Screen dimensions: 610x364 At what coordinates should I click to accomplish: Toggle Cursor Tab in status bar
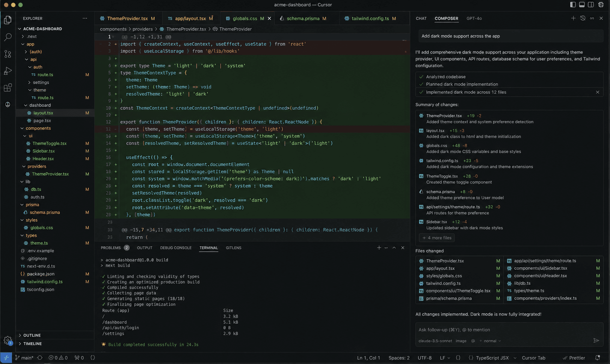click(533, 358)
